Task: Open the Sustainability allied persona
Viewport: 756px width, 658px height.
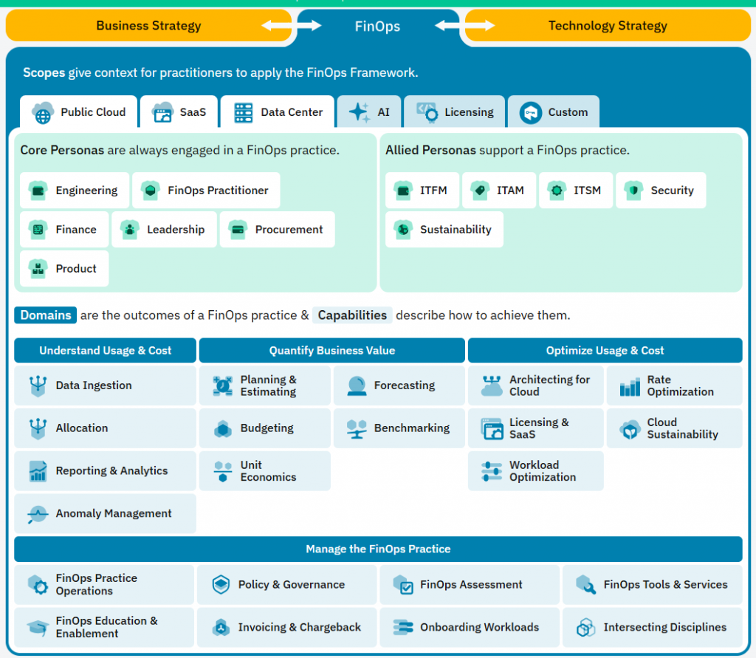Action: coord(444,230)
